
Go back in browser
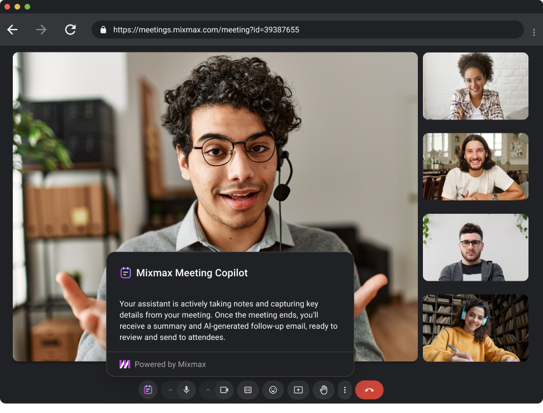(x=12, y=30)
